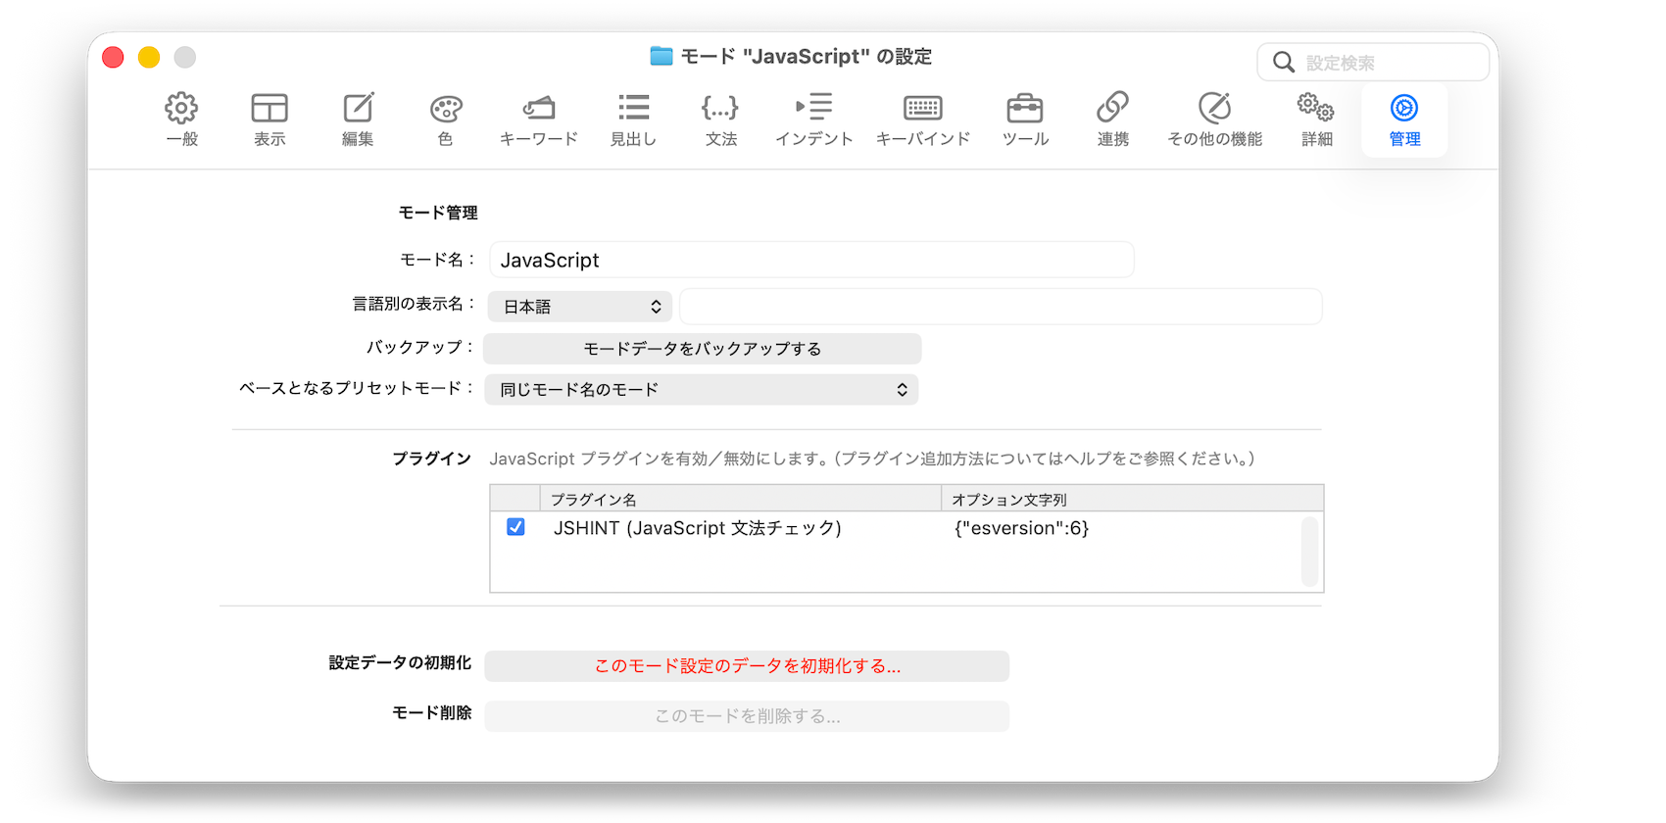
Task: Open the 同じモード名のモード preset dropdown
Action: pyautogui.click(x=702, y=390)
